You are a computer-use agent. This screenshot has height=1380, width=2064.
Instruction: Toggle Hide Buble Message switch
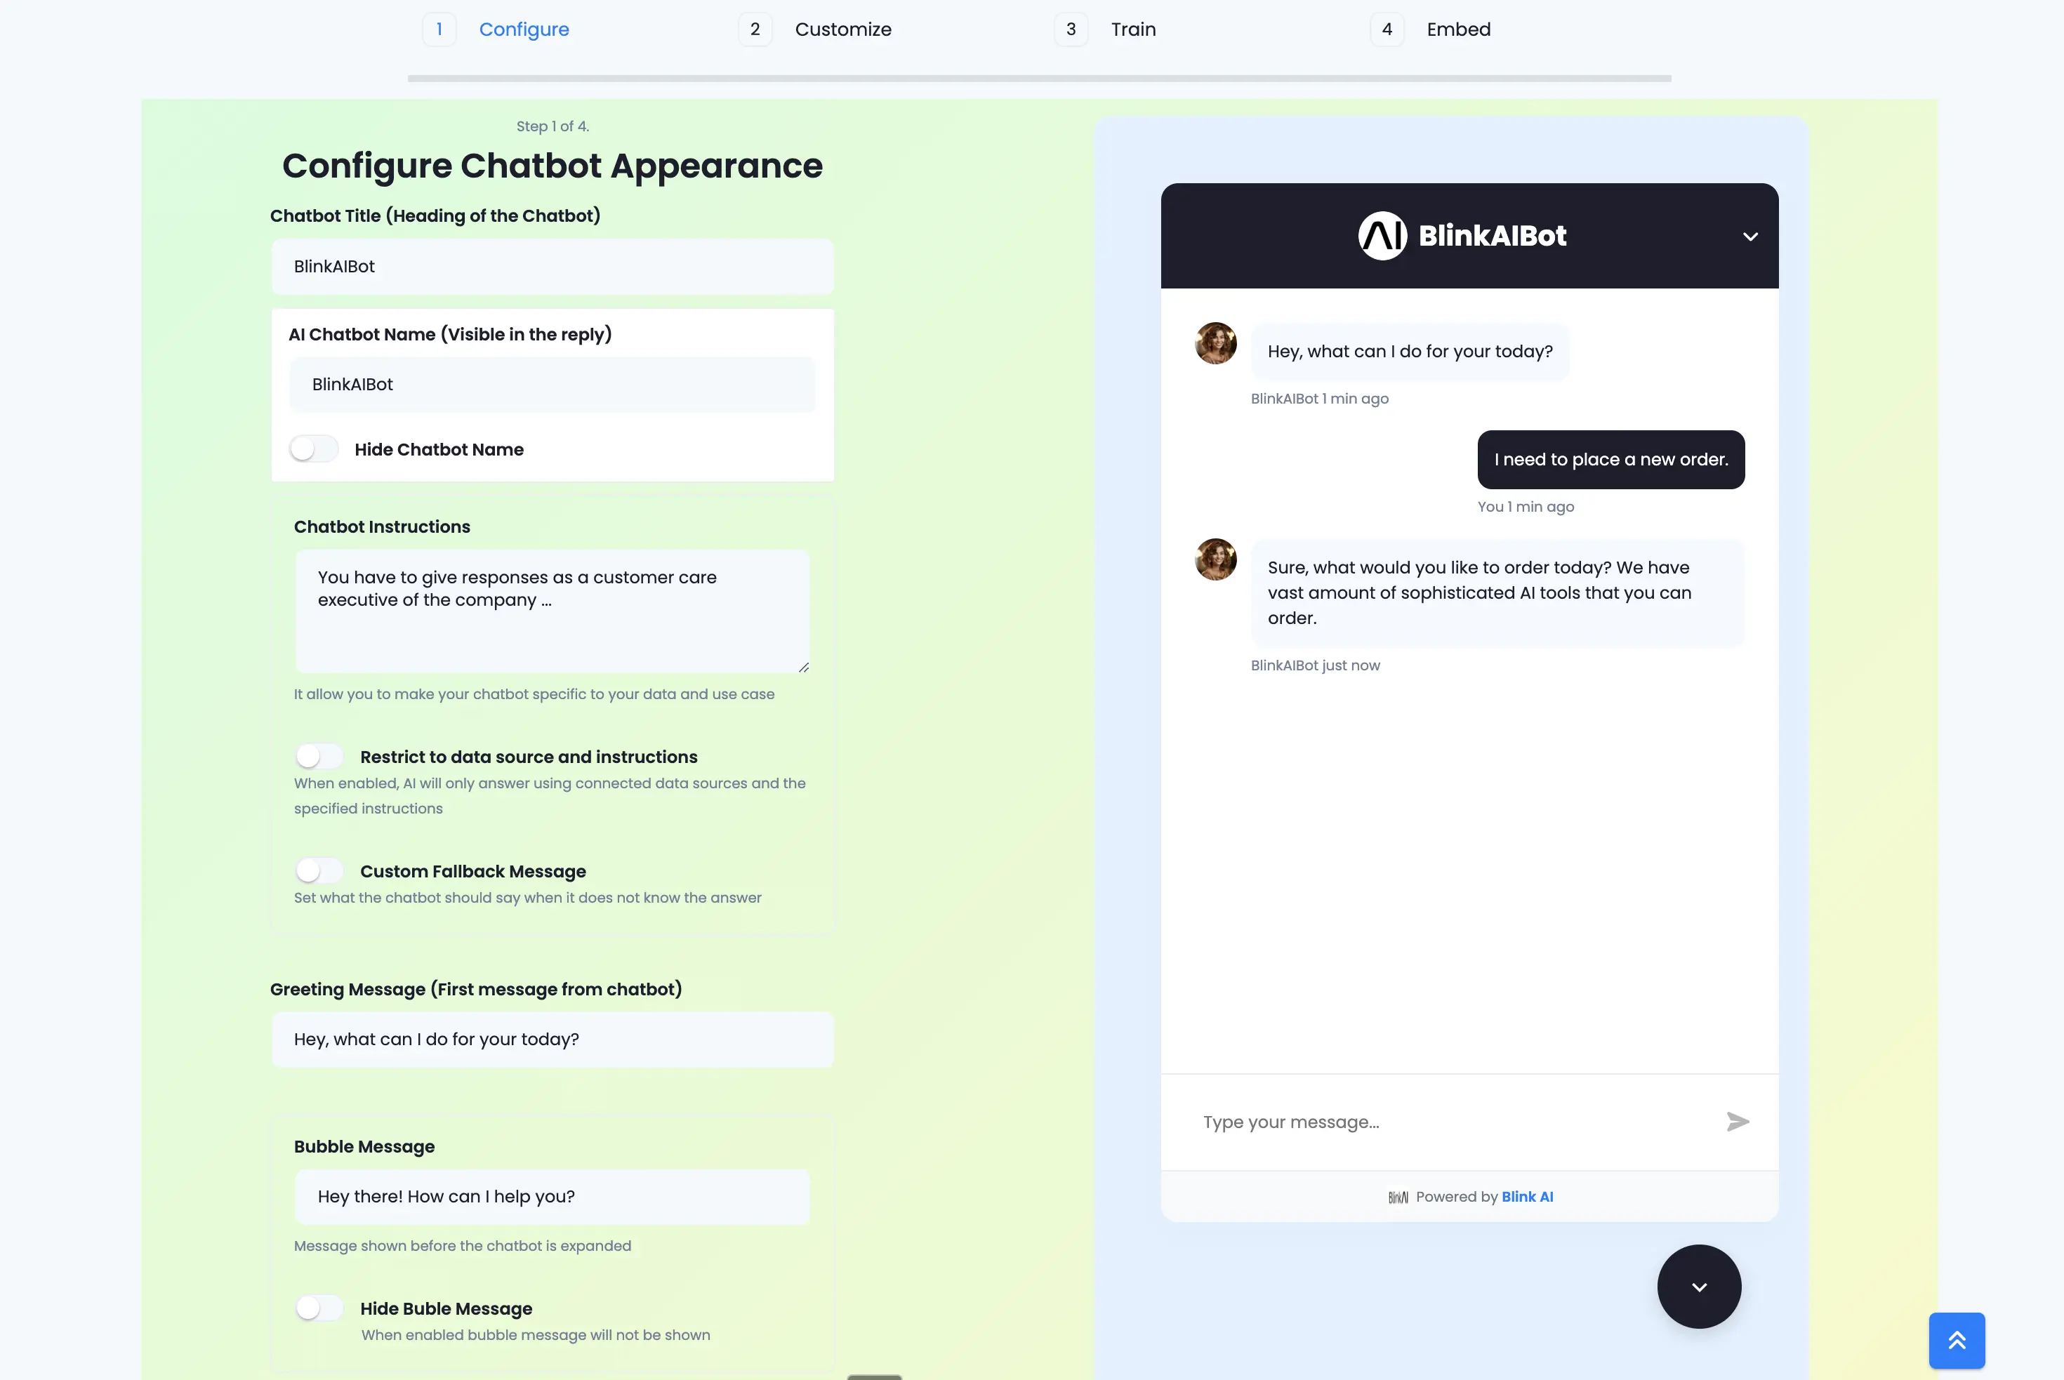click(x=319, y=1308)
